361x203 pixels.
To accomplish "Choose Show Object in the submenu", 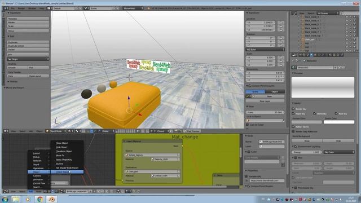I will coord(62,143).
